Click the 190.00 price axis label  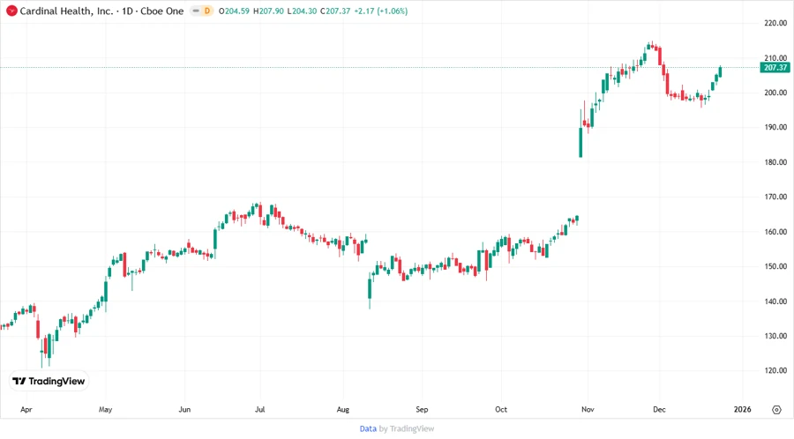[x=775, y=127]
